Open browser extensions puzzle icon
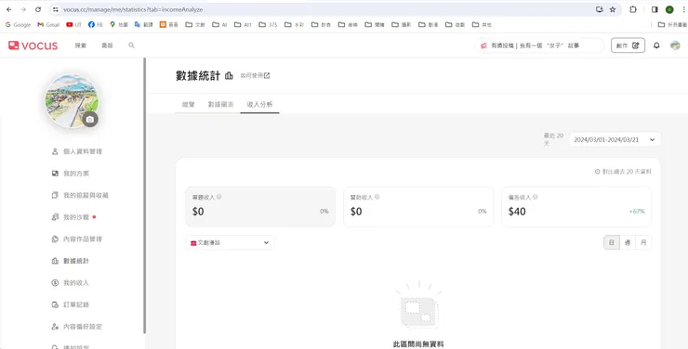The image size is (688, 349). 633,9
